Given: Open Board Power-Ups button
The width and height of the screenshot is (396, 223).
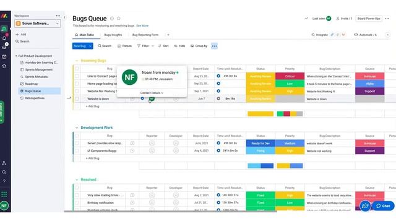Looking at the screenshot, I should [x=369, y=19].
